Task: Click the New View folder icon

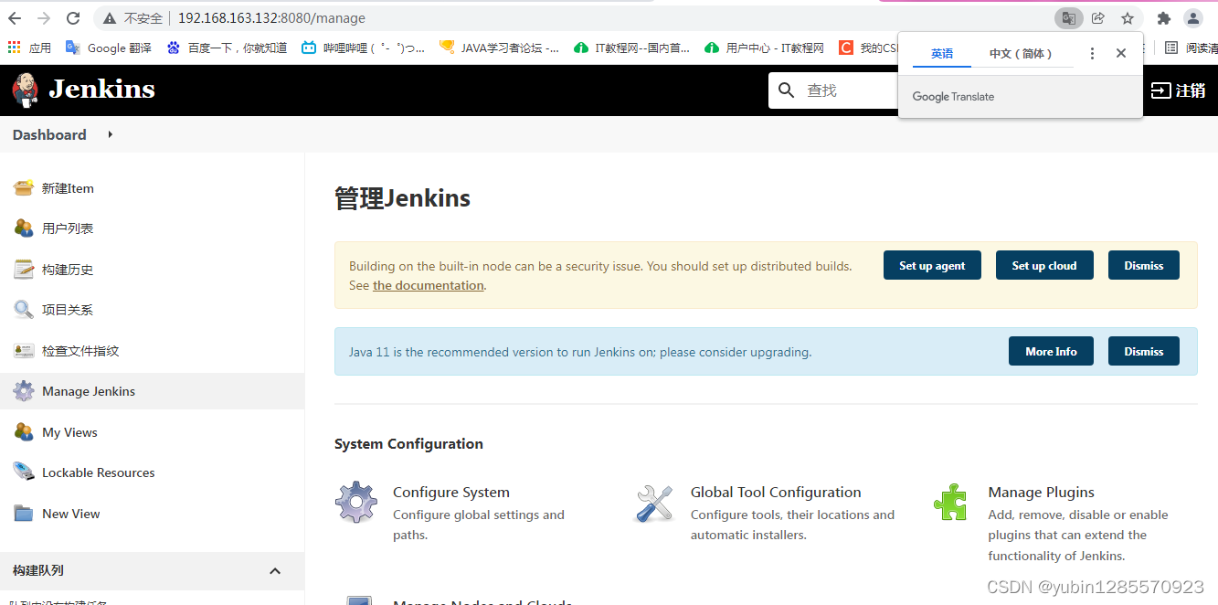Action: 24,514
